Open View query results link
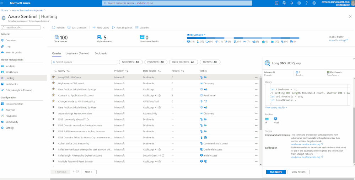 276,107
